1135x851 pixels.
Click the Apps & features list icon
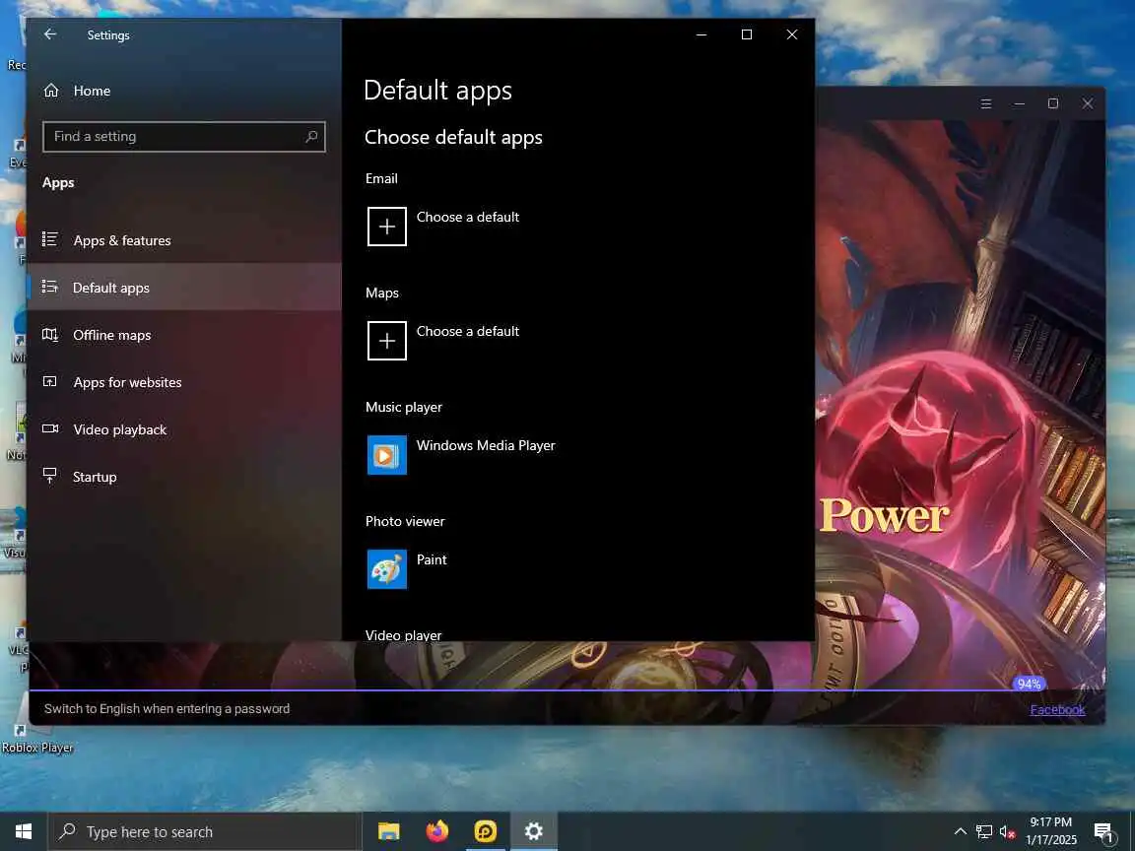[50, 238]
